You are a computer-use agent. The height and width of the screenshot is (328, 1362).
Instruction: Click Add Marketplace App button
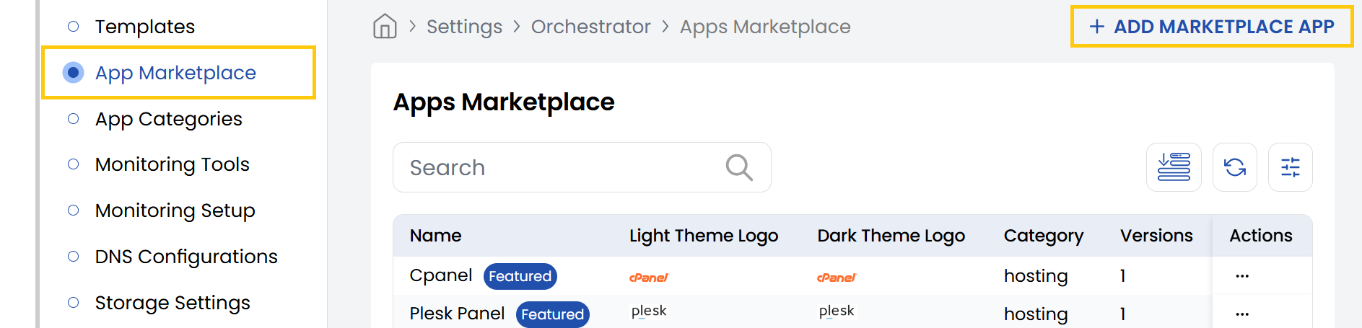(1212, 27)
